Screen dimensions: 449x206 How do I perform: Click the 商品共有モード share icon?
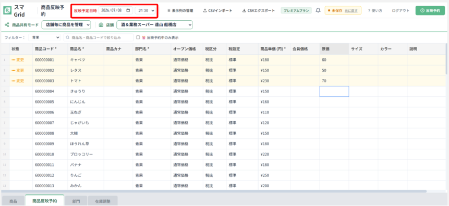(x=7, y=25)
